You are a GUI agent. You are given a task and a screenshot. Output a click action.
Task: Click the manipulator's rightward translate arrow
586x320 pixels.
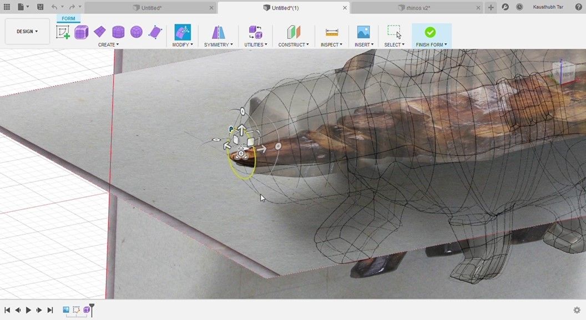click(x=261, y=149)
